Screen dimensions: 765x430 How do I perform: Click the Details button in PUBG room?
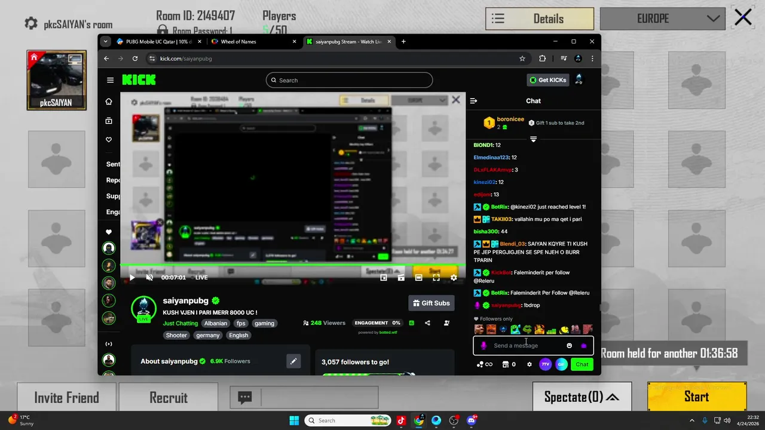(x=540, y=19)
